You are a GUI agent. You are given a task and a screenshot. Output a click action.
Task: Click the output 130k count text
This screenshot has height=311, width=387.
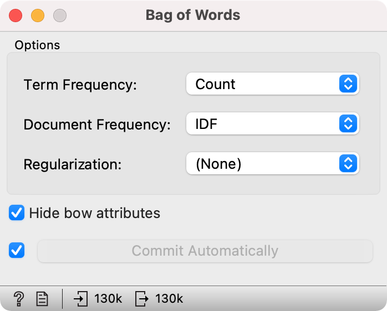point(169,299)
